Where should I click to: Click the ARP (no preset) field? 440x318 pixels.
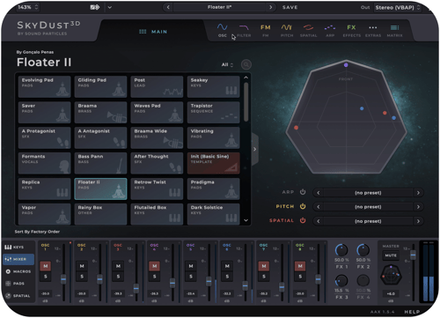click(368, 193)
